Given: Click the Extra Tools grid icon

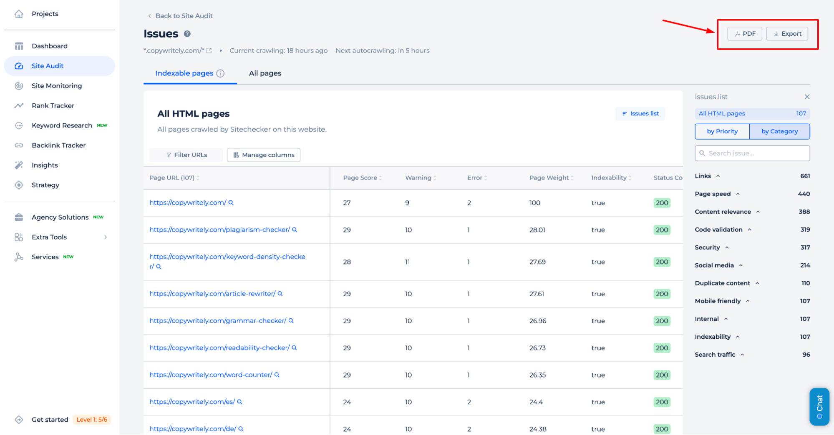Looking at the screenshot, I should 19,237.
